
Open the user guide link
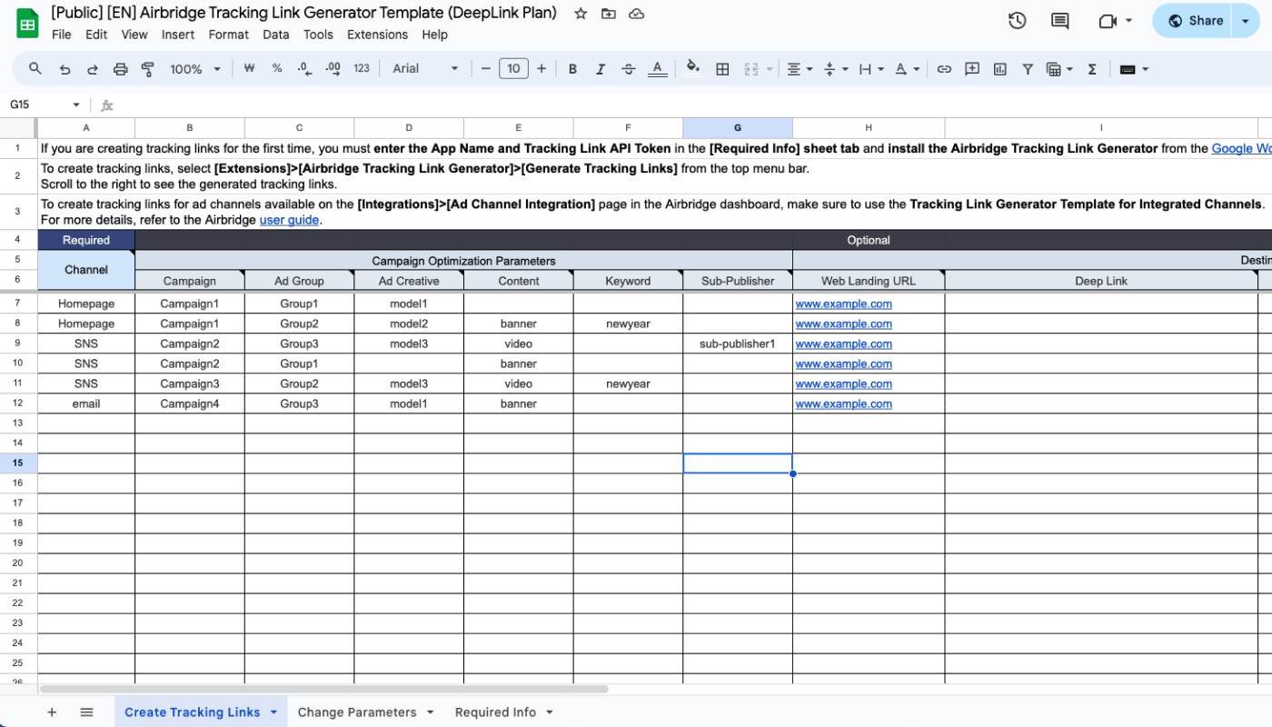289,220
